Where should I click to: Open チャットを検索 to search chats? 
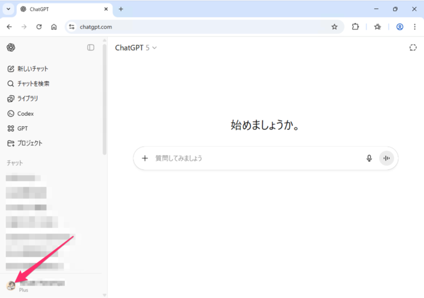33,83
